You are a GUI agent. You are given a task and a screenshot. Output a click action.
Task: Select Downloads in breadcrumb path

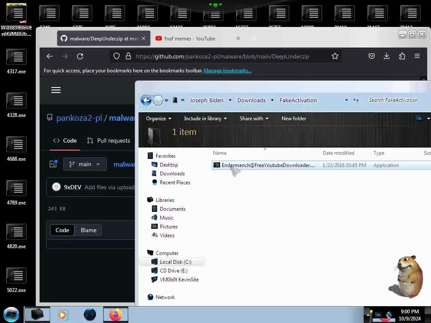[251, 100]
